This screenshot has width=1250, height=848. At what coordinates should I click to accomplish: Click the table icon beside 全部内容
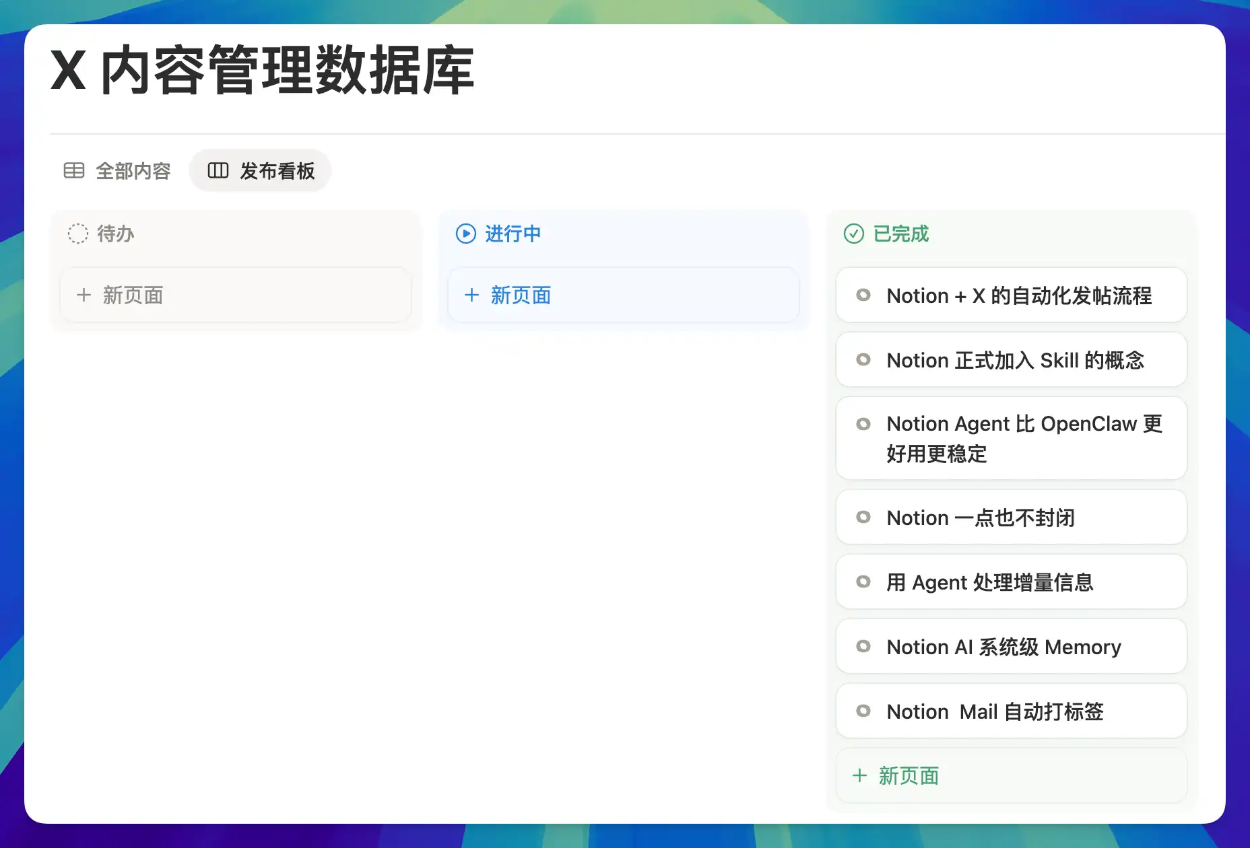pyautogui.click(x=73, y=171)
